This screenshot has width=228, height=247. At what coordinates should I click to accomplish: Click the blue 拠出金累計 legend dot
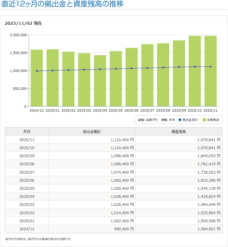180,120
